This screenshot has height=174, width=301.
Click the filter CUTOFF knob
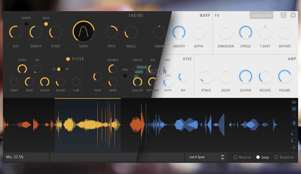click(x=22, y=69)
